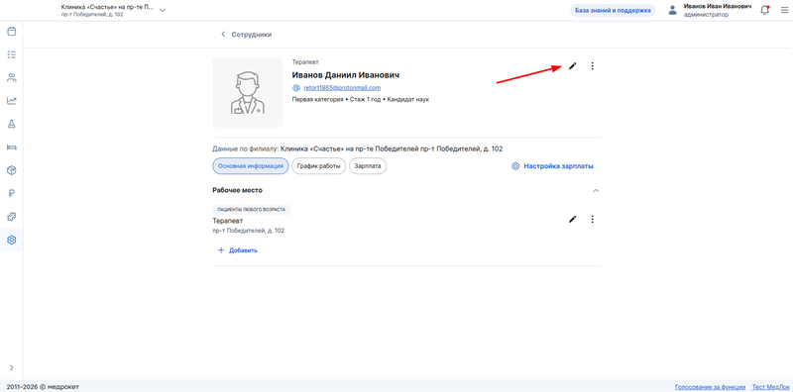This screenshot has width=793, height=392.
Task: Switch to the График работы tab
Action: [318, 165]
